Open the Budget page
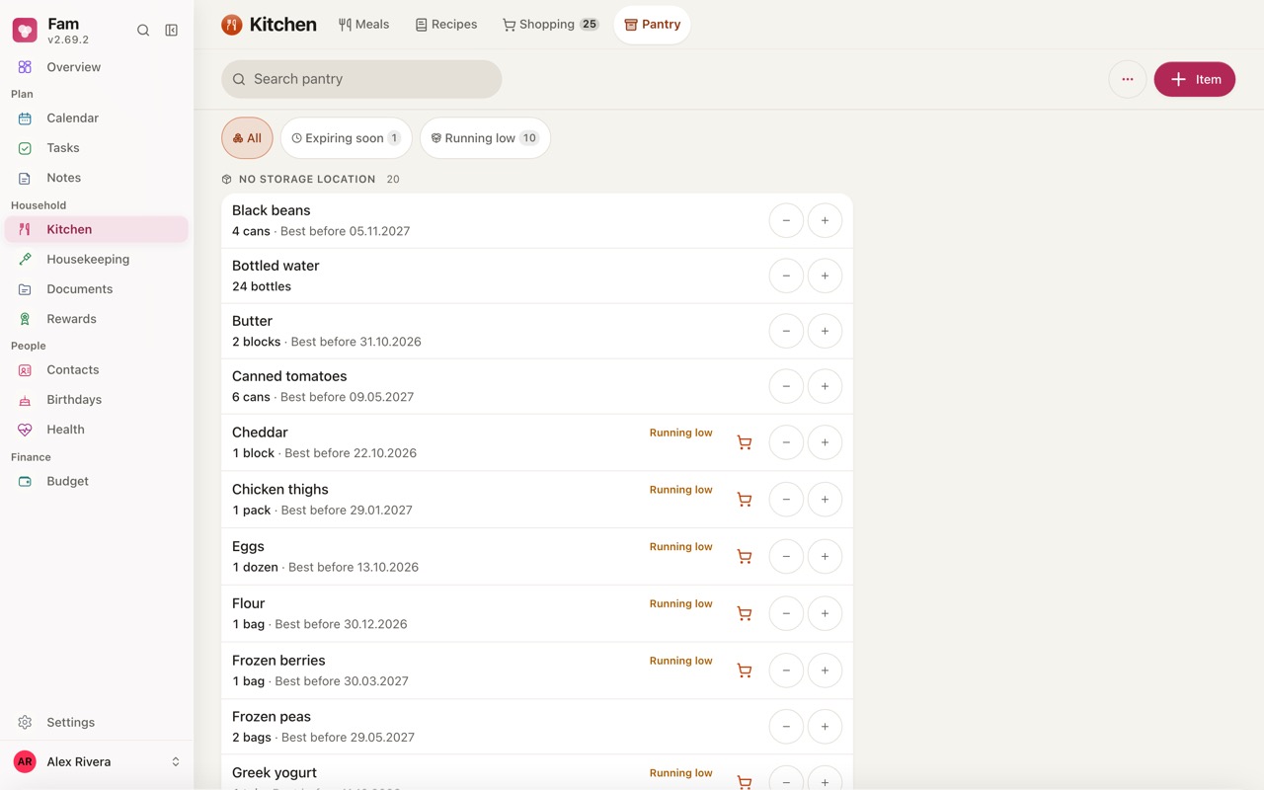Screen dimensions: 1264x790 97,481
